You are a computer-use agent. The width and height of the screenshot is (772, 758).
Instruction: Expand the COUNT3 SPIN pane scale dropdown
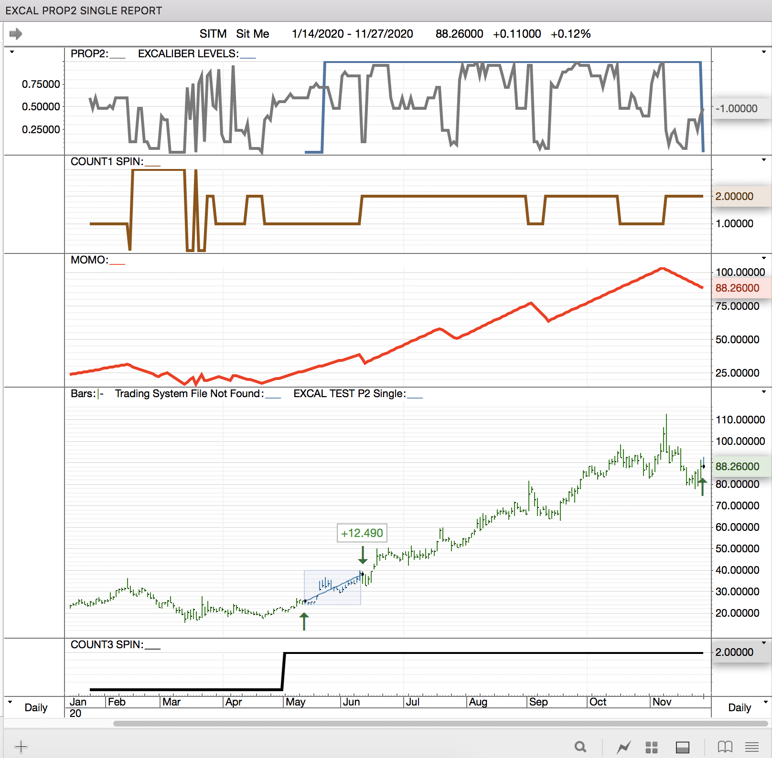(764, 643)
